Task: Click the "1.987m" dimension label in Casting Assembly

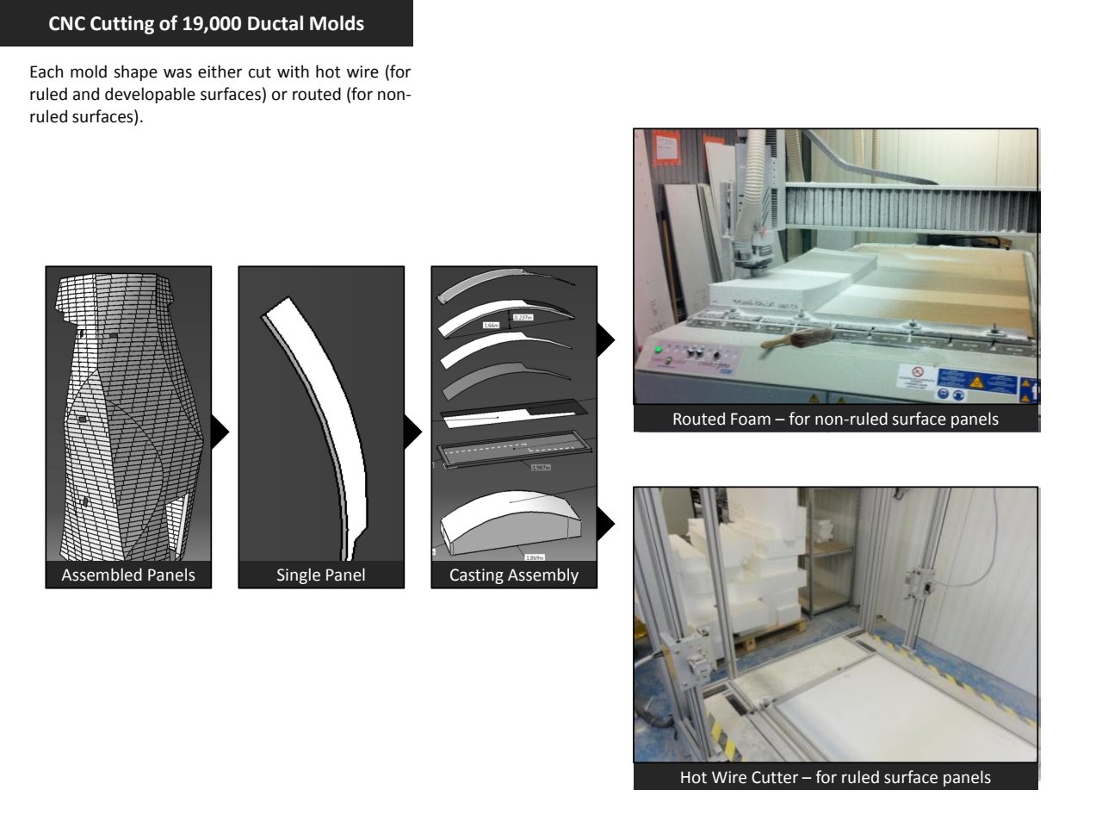Action: pos(541,467)
